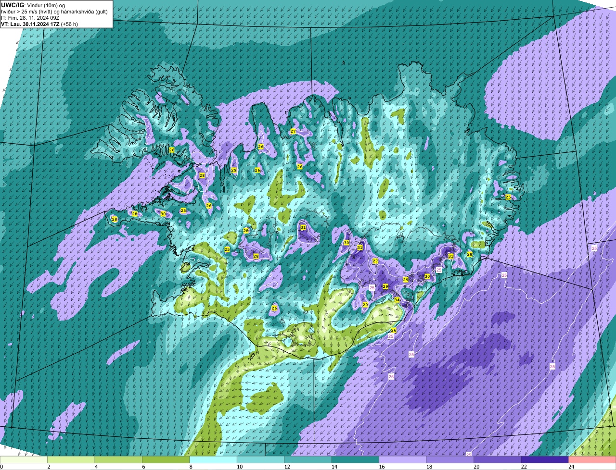Click the "8" tick label on the color scale
Image resolution: width=616 pixels, height=470 pixels.
tap(191, 467)
